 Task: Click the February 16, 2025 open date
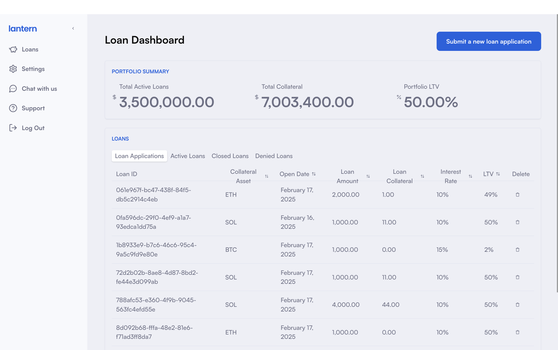pos(297,222)
